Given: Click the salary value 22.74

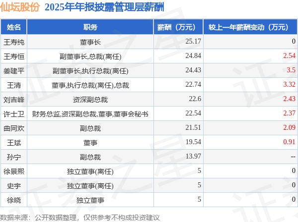Looking at the screenshot, I should coord(193,85).
